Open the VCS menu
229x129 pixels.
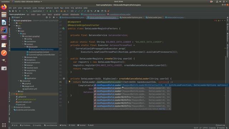[x=72, y=8]
